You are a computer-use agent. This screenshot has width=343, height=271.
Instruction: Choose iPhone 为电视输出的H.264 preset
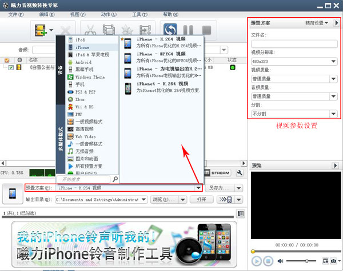(162, 72)
